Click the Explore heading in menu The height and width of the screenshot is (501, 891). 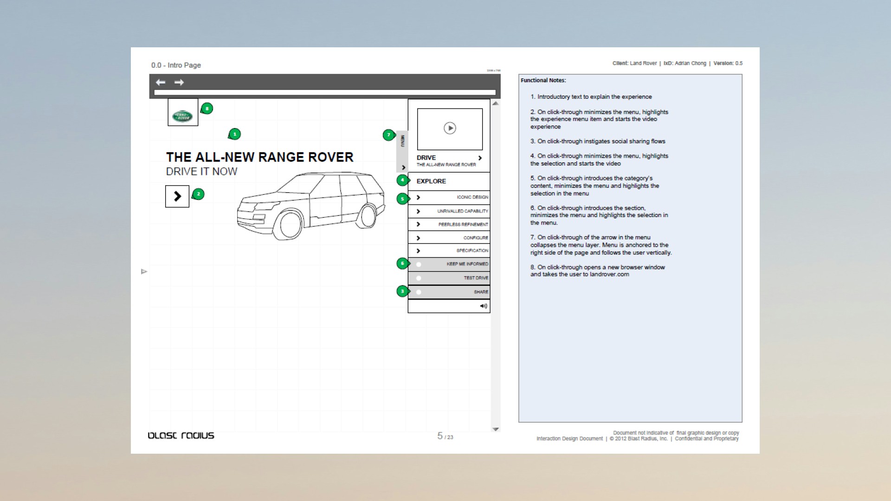click(431, 181)
